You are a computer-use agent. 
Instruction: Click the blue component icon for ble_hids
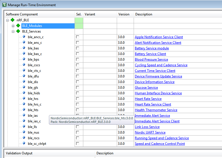tap(24, 93)
